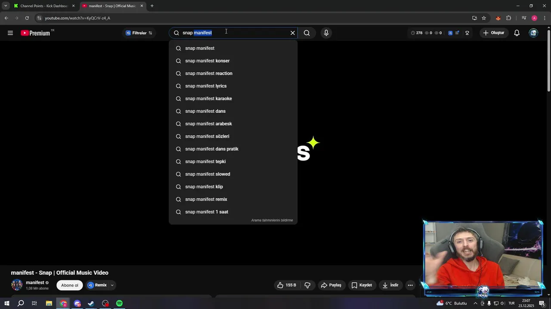Open the MetaMask fox extension
Viewport: 551px width, 309px height.
tap(498, 18)
